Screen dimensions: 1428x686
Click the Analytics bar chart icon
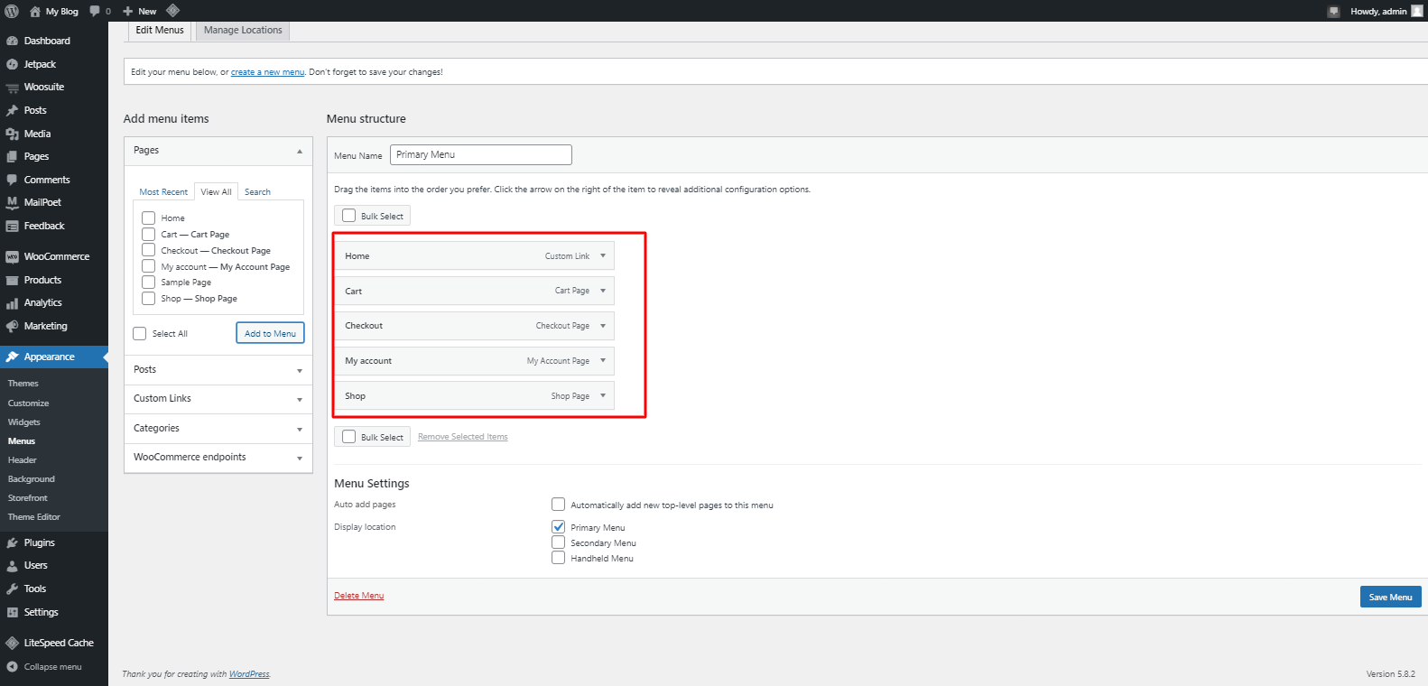coord(12,303)
